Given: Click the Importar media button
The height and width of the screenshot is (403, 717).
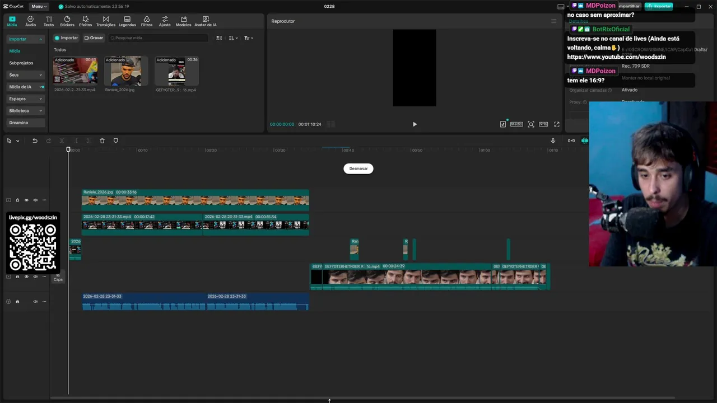Looking at the screenshot, I should 66,38.
